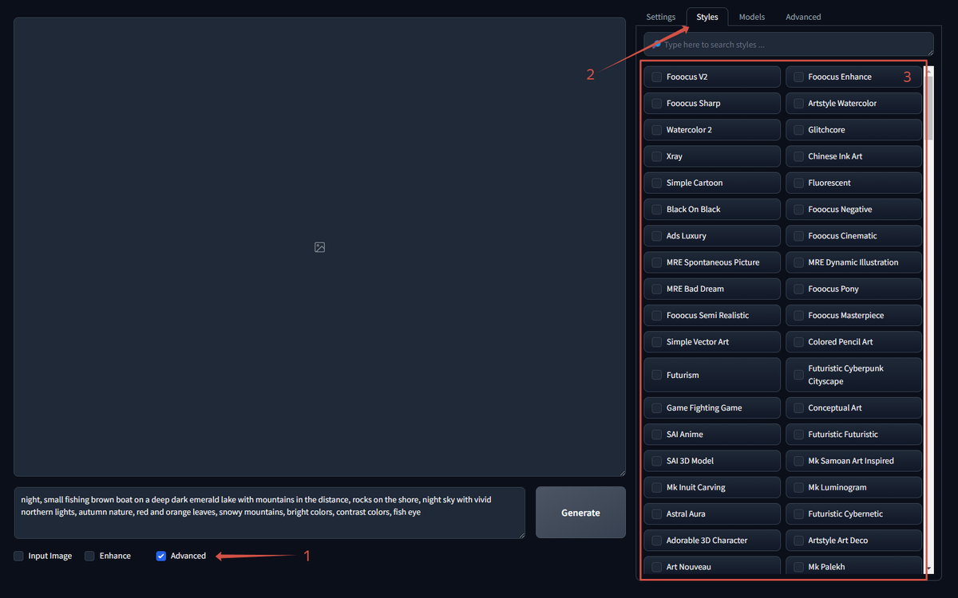Toggle Futuristic Cyberpunk Cityscape style

(x=798, y=375)
